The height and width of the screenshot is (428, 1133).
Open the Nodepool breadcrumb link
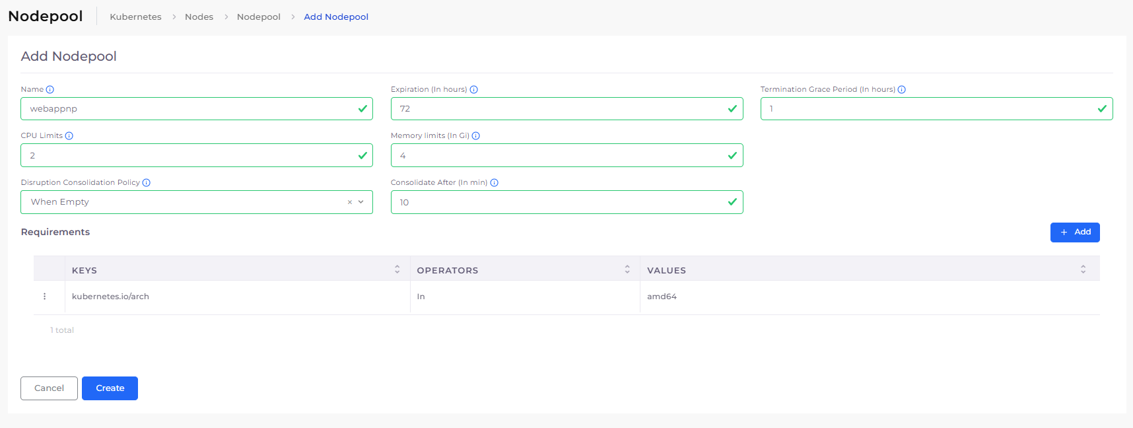(x=258, y=17)
